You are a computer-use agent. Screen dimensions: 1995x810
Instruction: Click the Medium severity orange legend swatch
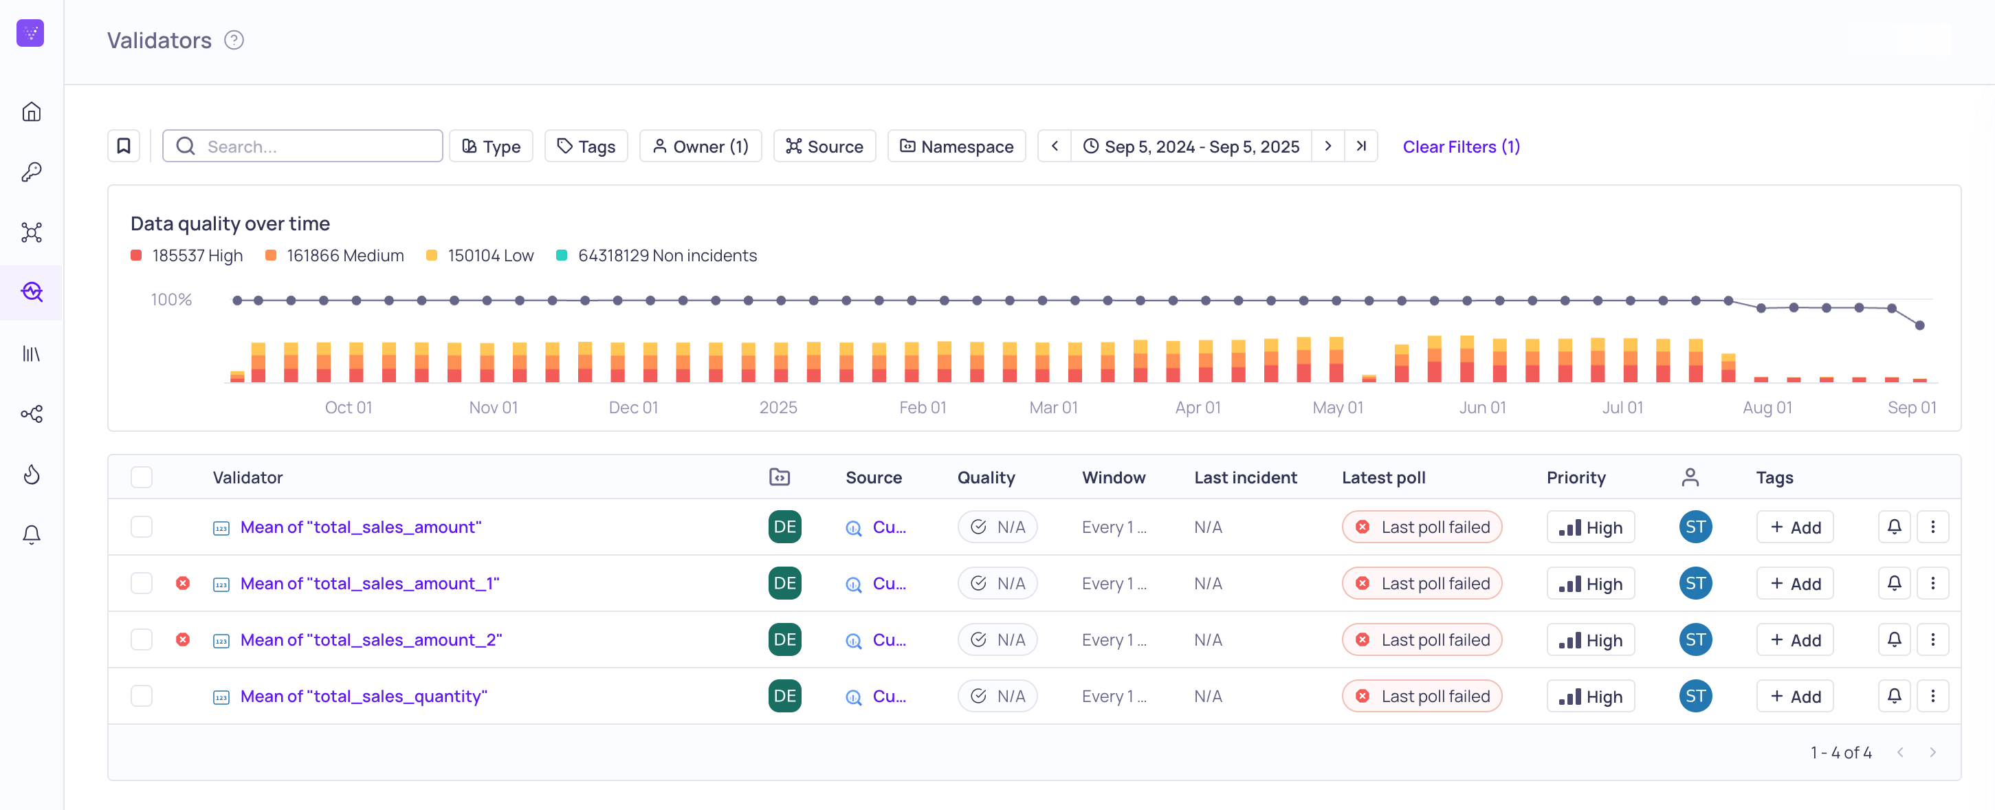[271, 255]
